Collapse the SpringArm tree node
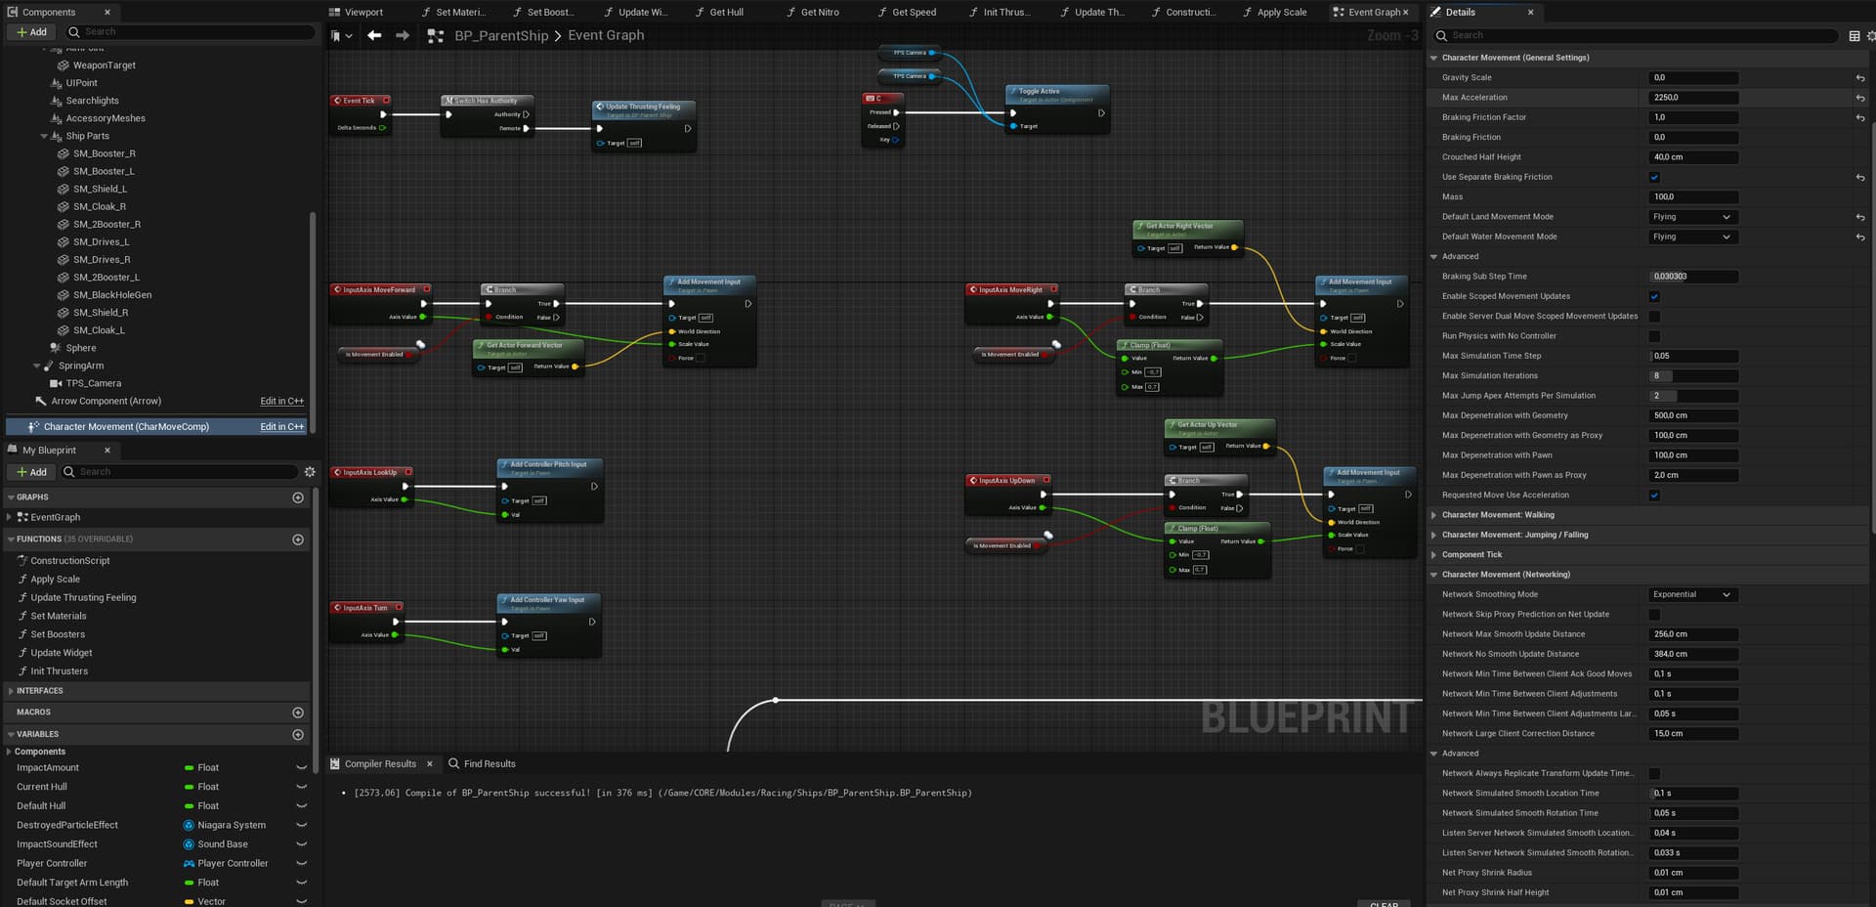Image resolution: width=1876 pixels, height=907 pixels. tap(37, 366)
